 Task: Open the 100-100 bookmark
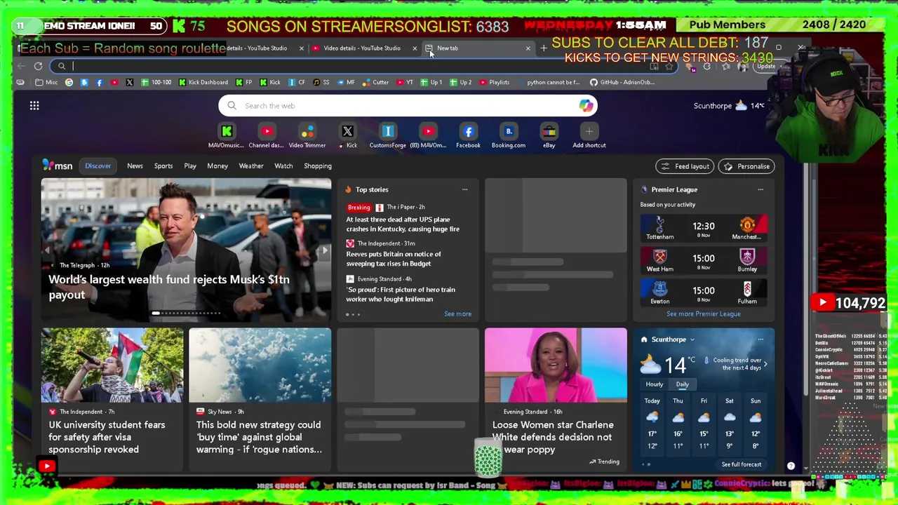pyautogui.click(x=156, y=82)
